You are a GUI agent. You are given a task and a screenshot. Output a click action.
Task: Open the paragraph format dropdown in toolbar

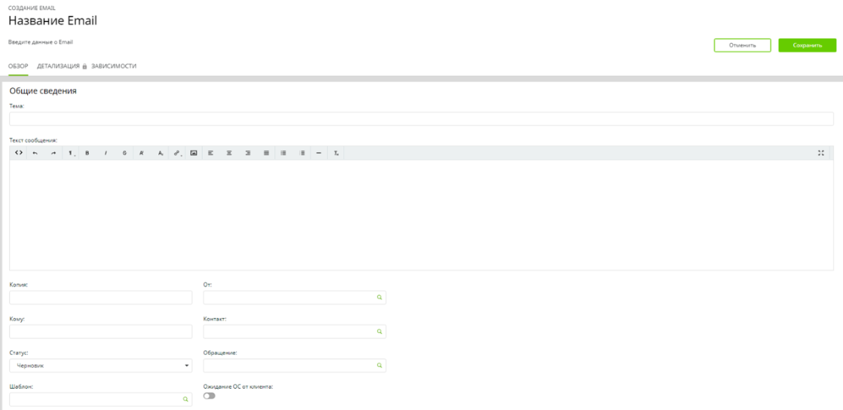click(x=72, y=153)
